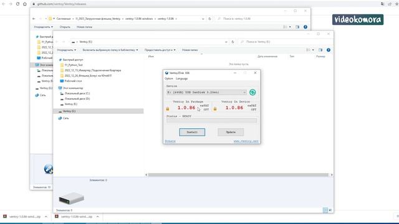Open the share access dropdown in the front Explorer toolbar
Image resolution: width=399 pixels, height=224 pixels.
pyautogui.click(x=160, y=50)
